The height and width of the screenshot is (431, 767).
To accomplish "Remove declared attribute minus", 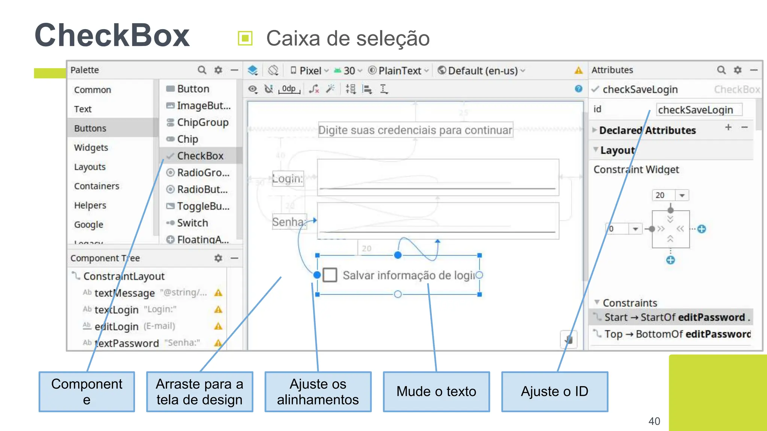I will pyautogui.click(x=745, y=127).
